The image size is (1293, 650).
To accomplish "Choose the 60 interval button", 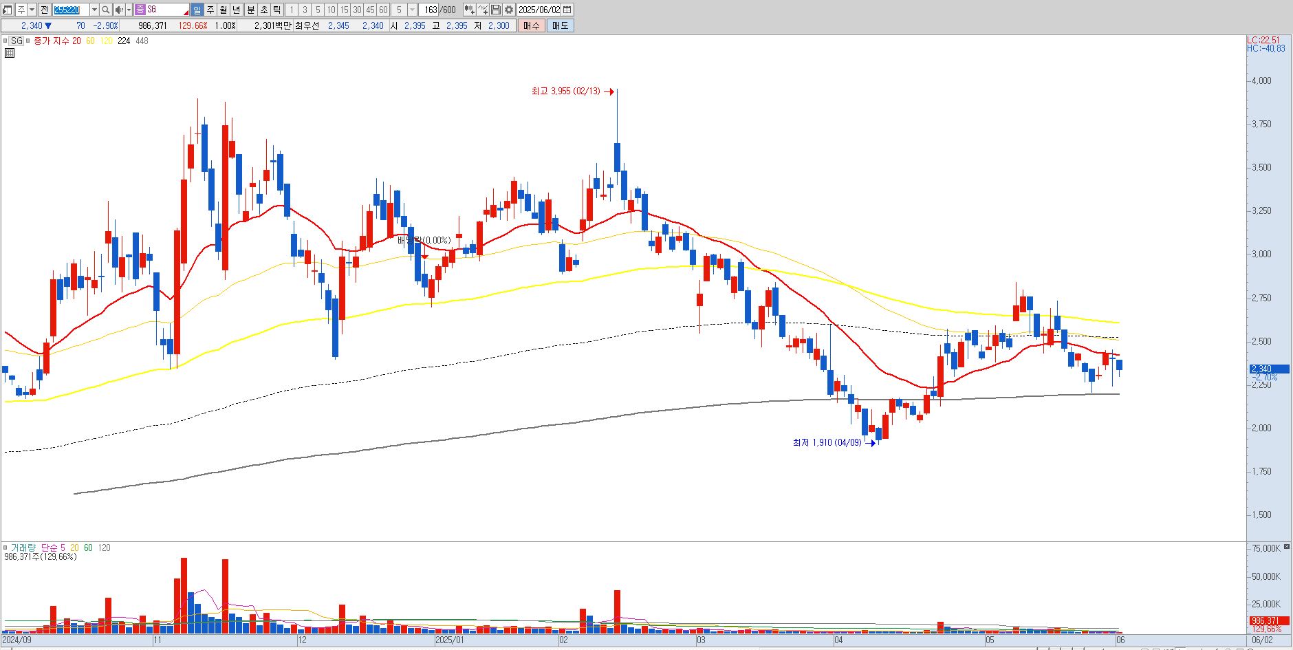I will tap(383, 10).
